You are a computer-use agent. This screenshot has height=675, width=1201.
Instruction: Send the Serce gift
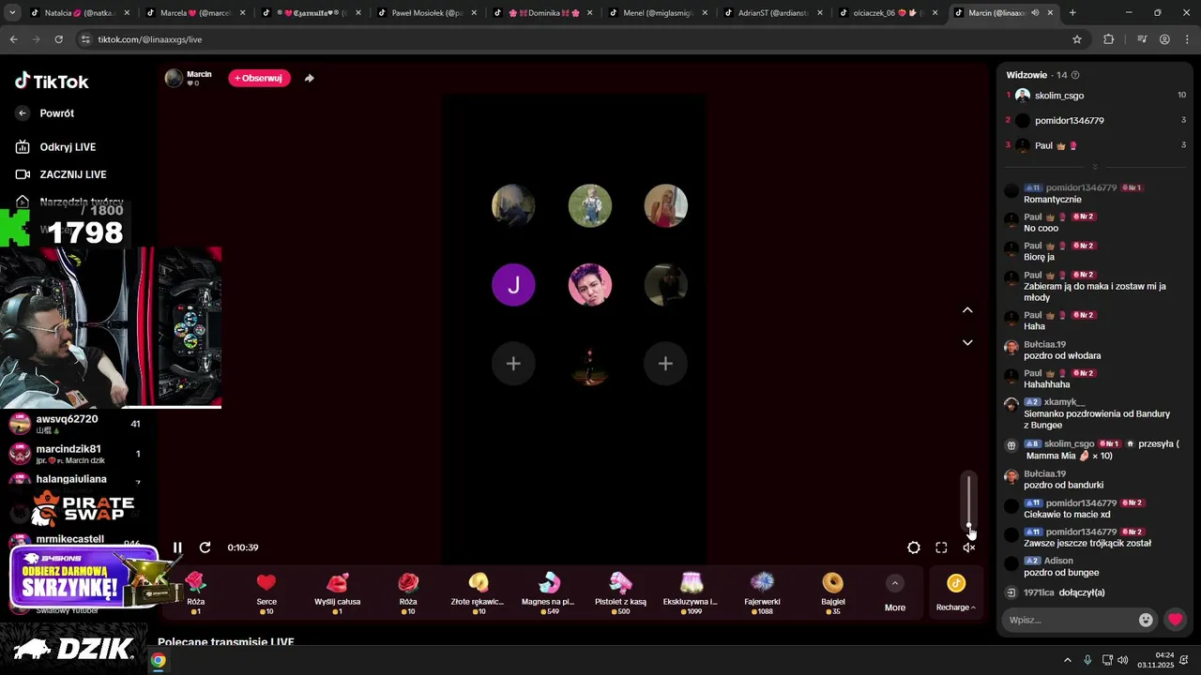pos(266,592)
